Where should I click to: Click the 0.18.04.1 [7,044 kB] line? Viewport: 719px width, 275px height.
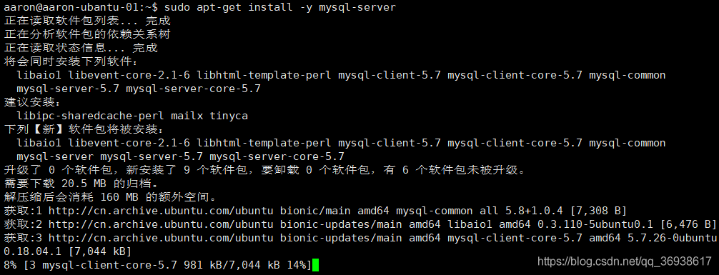click(x=67, y=251)
